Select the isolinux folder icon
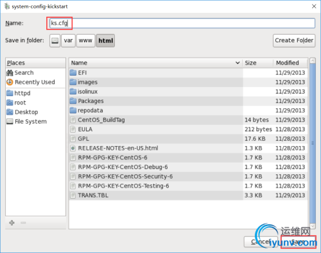This screenshot has height=253, width=321. (x=73, y=92)
